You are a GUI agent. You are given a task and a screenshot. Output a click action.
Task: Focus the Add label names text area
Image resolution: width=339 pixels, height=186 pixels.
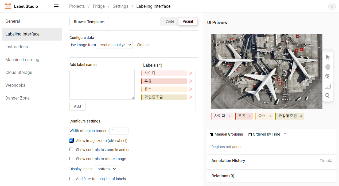point(102,85)
